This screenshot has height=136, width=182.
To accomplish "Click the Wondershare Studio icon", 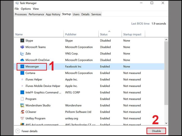I will coord(22,105).
